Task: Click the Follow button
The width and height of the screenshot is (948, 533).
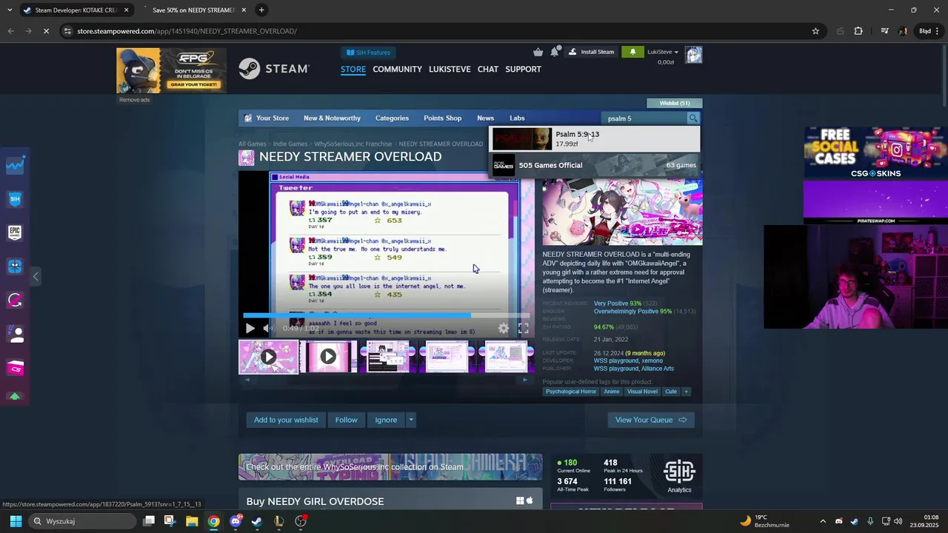Action: tap(346, 420)
